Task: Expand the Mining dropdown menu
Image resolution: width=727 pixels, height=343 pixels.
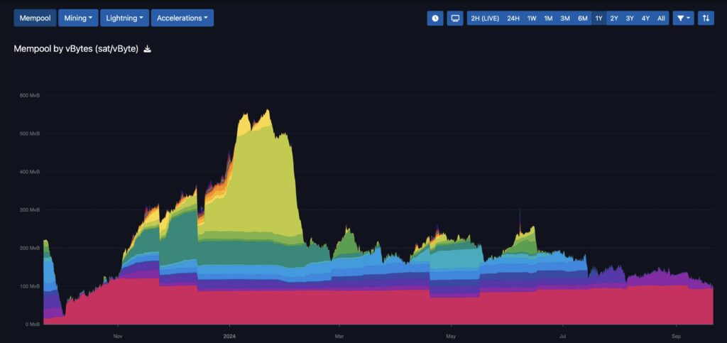Action: click(x=78, y=18)
